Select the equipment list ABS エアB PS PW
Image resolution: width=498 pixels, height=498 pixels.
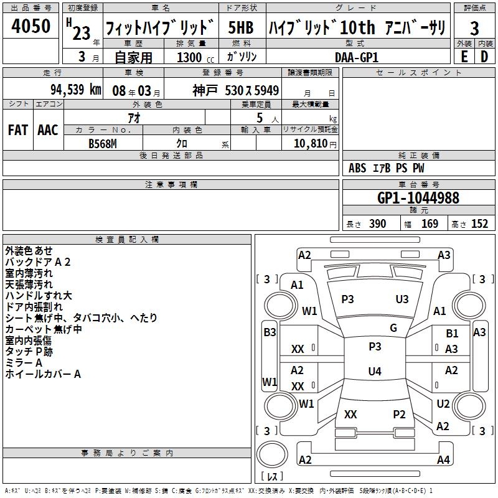[x=386, y=168]
